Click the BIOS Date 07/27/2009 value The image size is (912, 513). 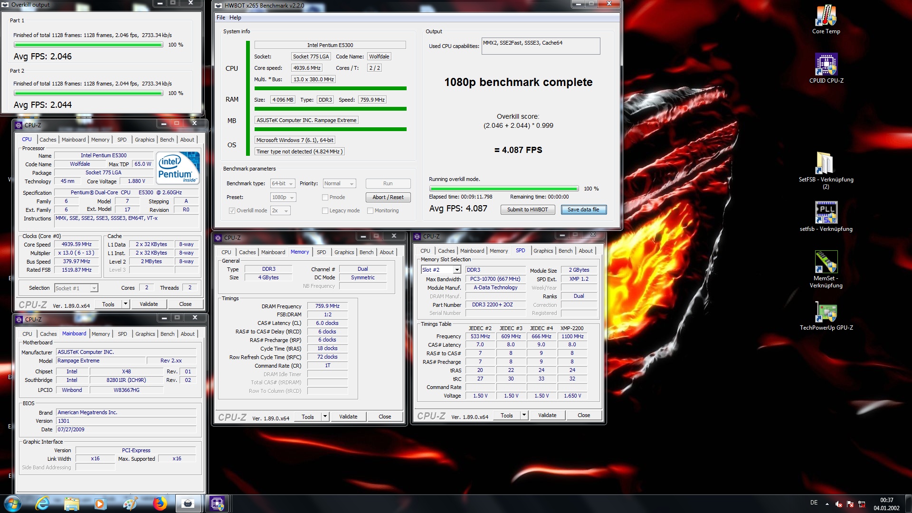126,429
